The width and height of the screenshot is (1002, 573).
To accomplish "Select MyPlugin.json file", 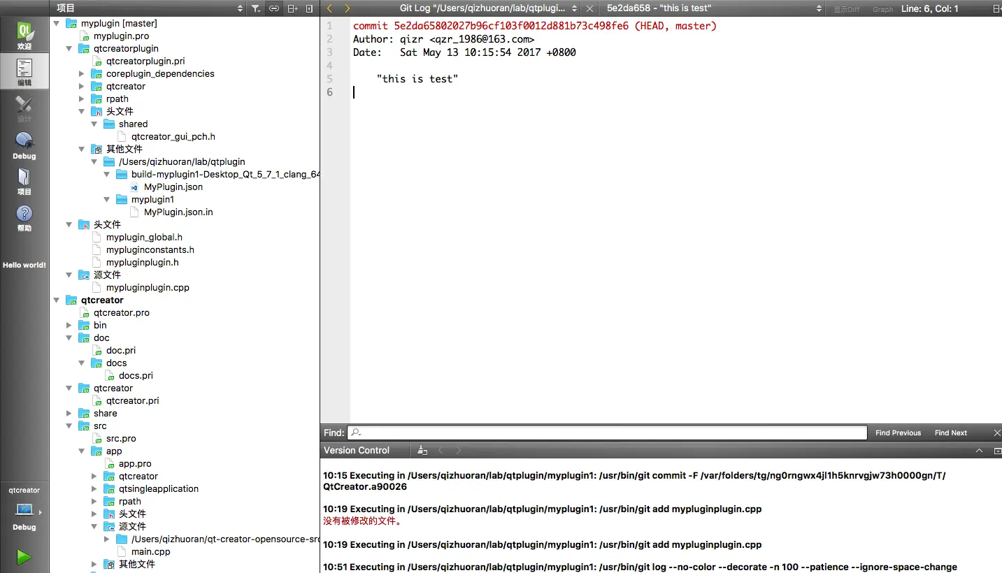I will pyautogui.click(x=173, y=187).
